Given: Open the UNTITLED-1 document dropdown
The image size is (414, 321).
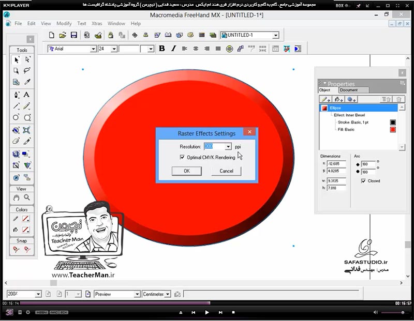Looking at the screenshot, I should [276, 35].
